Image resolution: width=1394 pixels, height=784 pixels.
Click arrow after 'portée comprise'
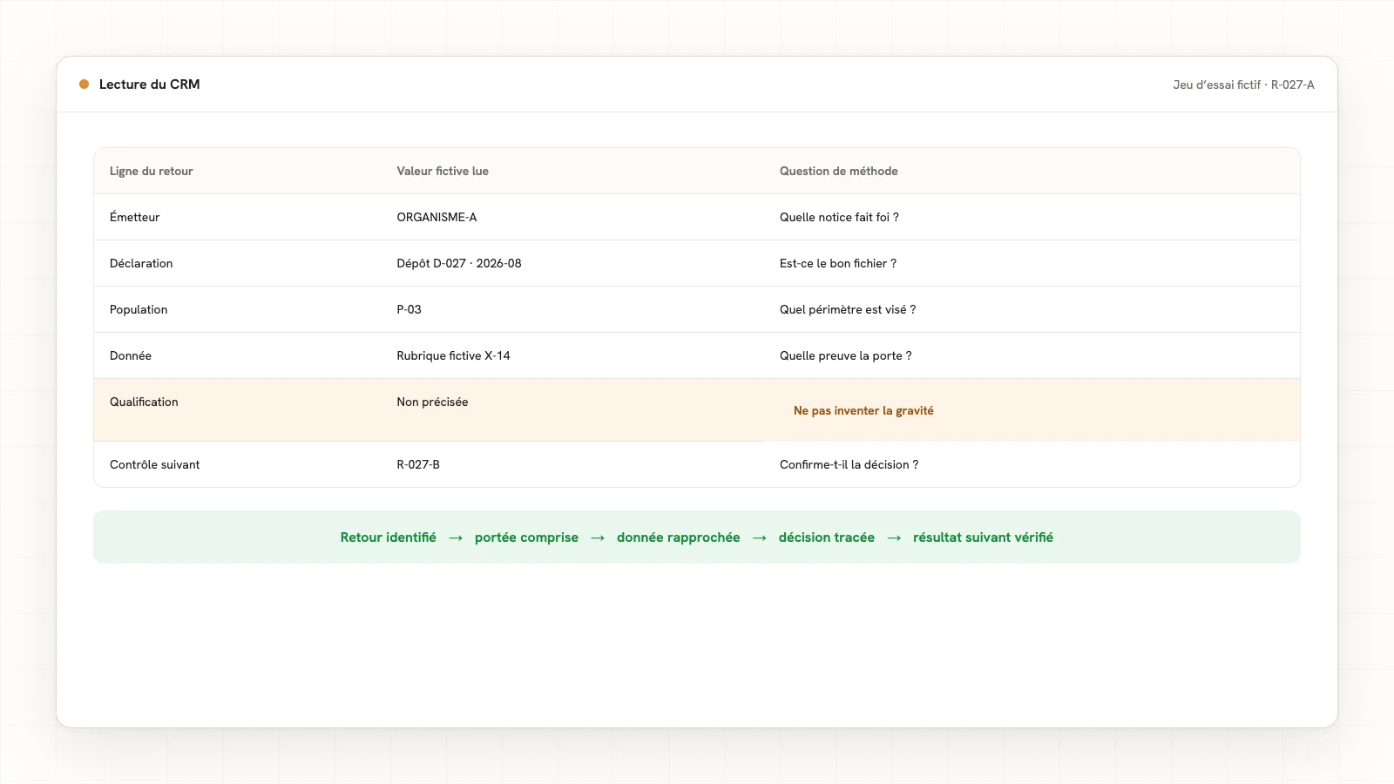tap(598, 538)
